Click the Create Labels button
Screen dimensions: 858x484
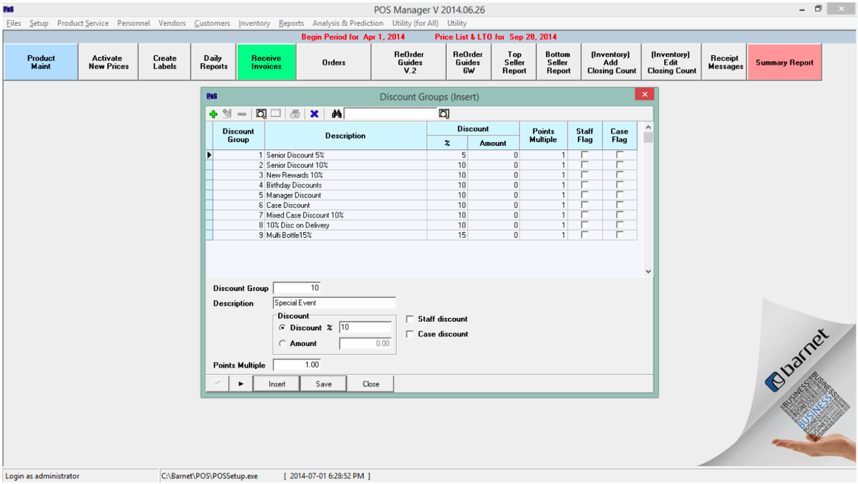coord(165,62)
